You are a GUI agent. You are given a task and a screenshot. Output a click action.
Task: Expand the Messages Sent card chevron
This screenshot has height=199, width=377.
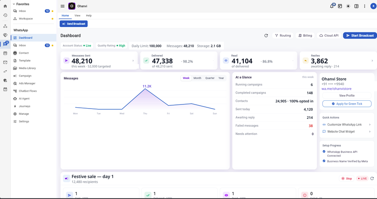click(133, 61)
